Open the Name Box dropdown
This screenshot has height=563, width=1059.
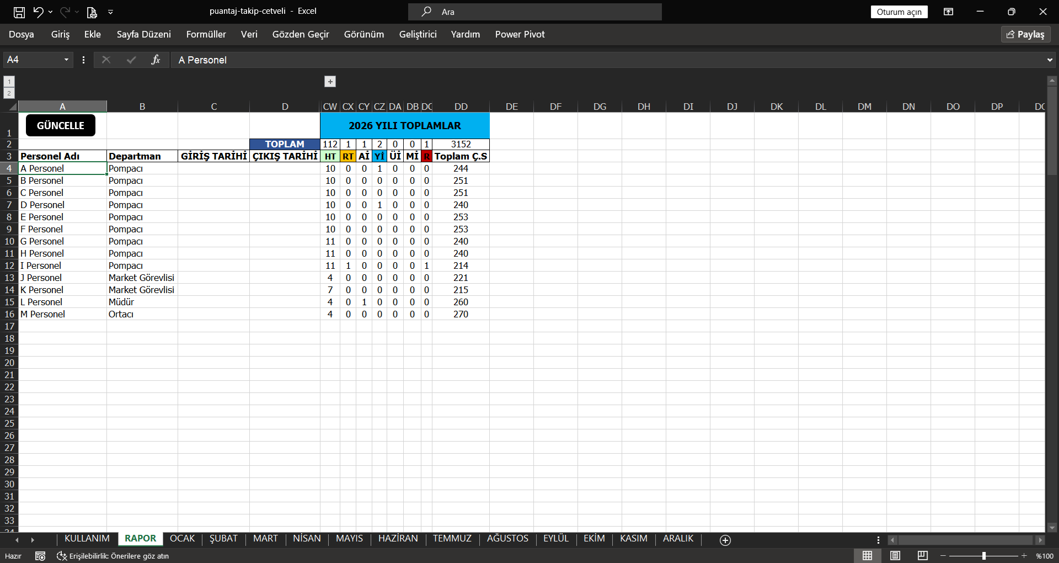(x=66, y=60)
